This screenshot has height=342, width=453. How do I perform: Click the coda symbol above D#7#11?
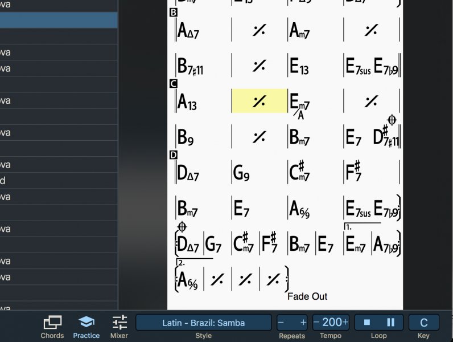tap(392, 120)
